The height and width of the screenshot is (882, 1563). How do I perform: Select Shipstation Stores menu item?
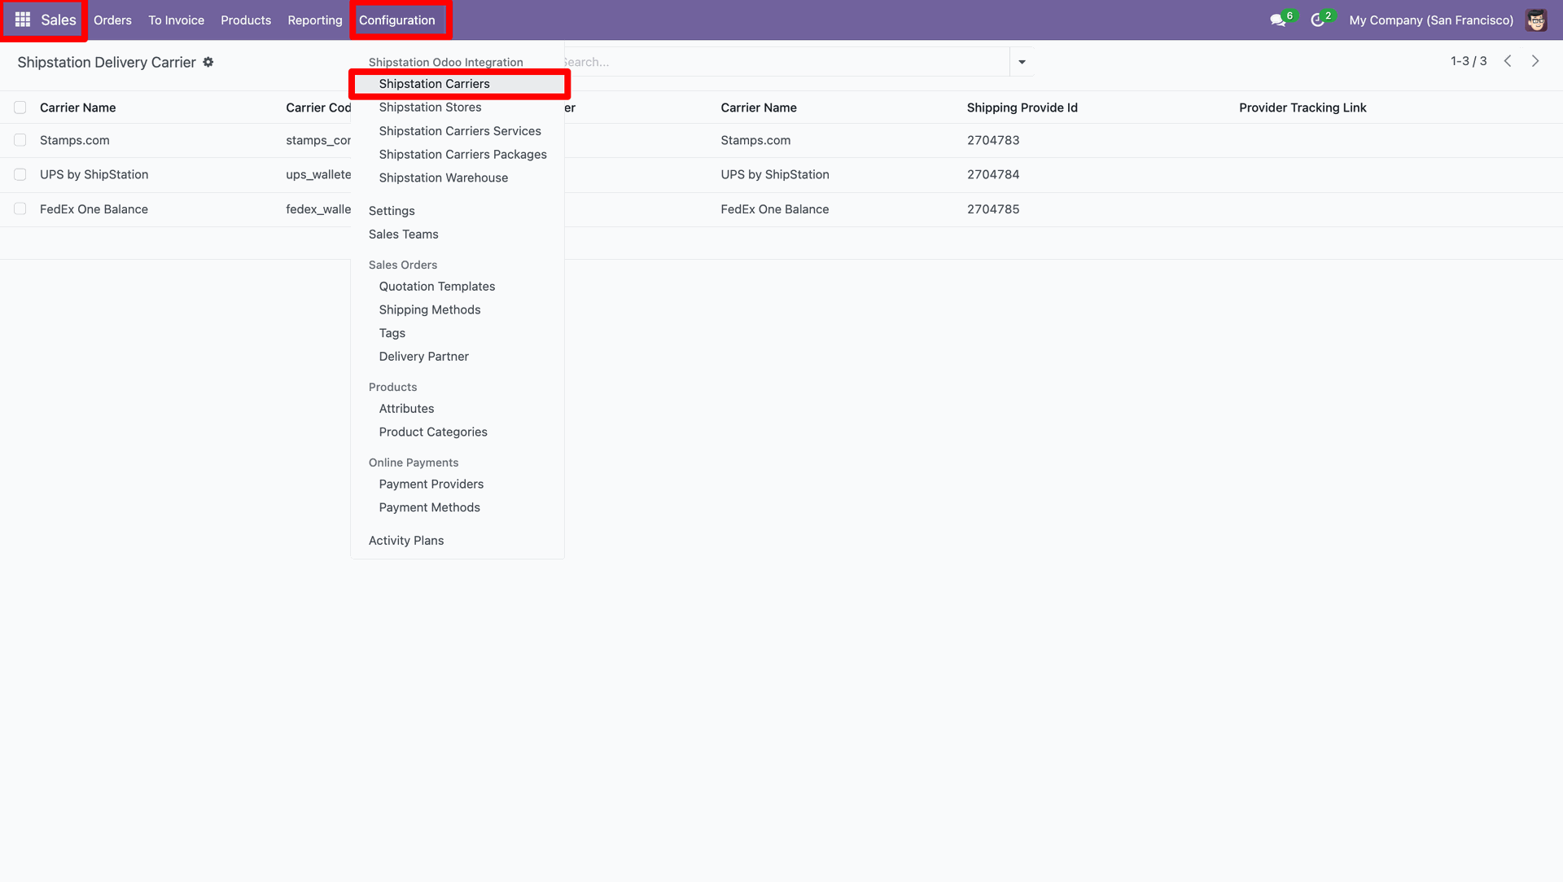point(430,108)
